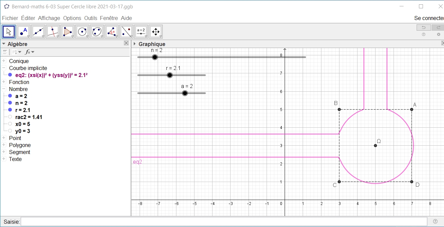
Task: Toggle visibility of rac2 = 1.41
Action: (x=10, y=117)
